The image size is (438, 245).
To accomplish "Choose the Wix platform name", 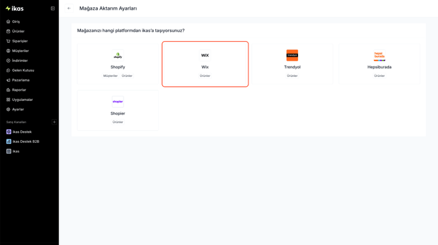I will pos(205,67).
